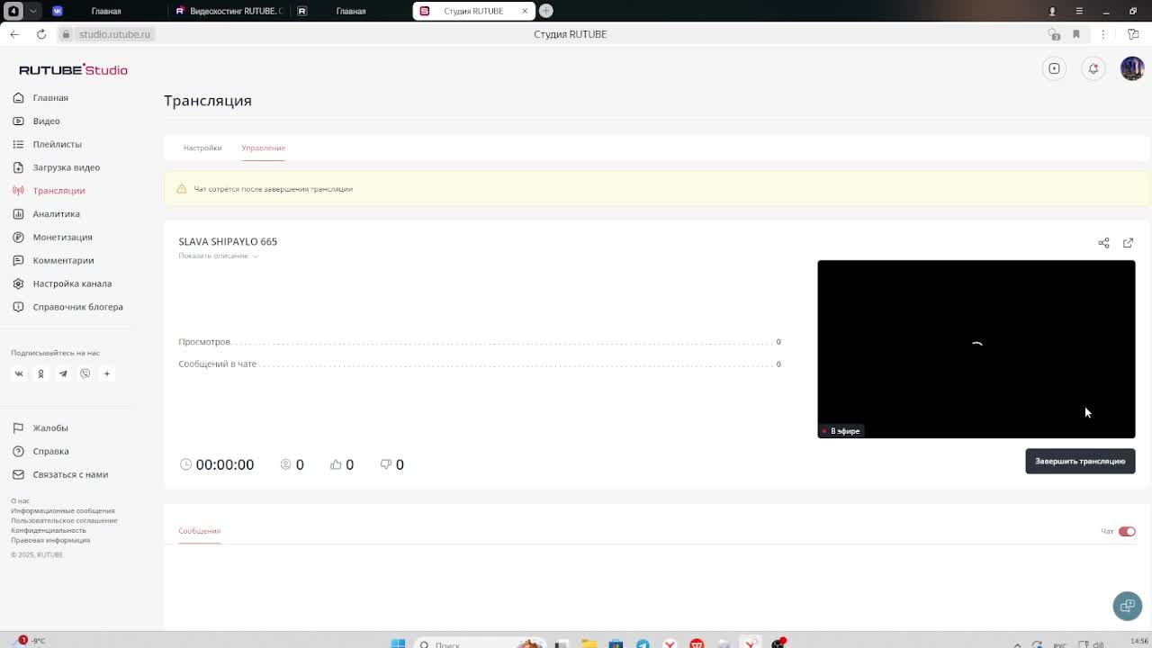This screenshot has width=1152, height=648.
Task: Open stream in new window icon
Action: pyautogui.click(x=1128, y=243)
